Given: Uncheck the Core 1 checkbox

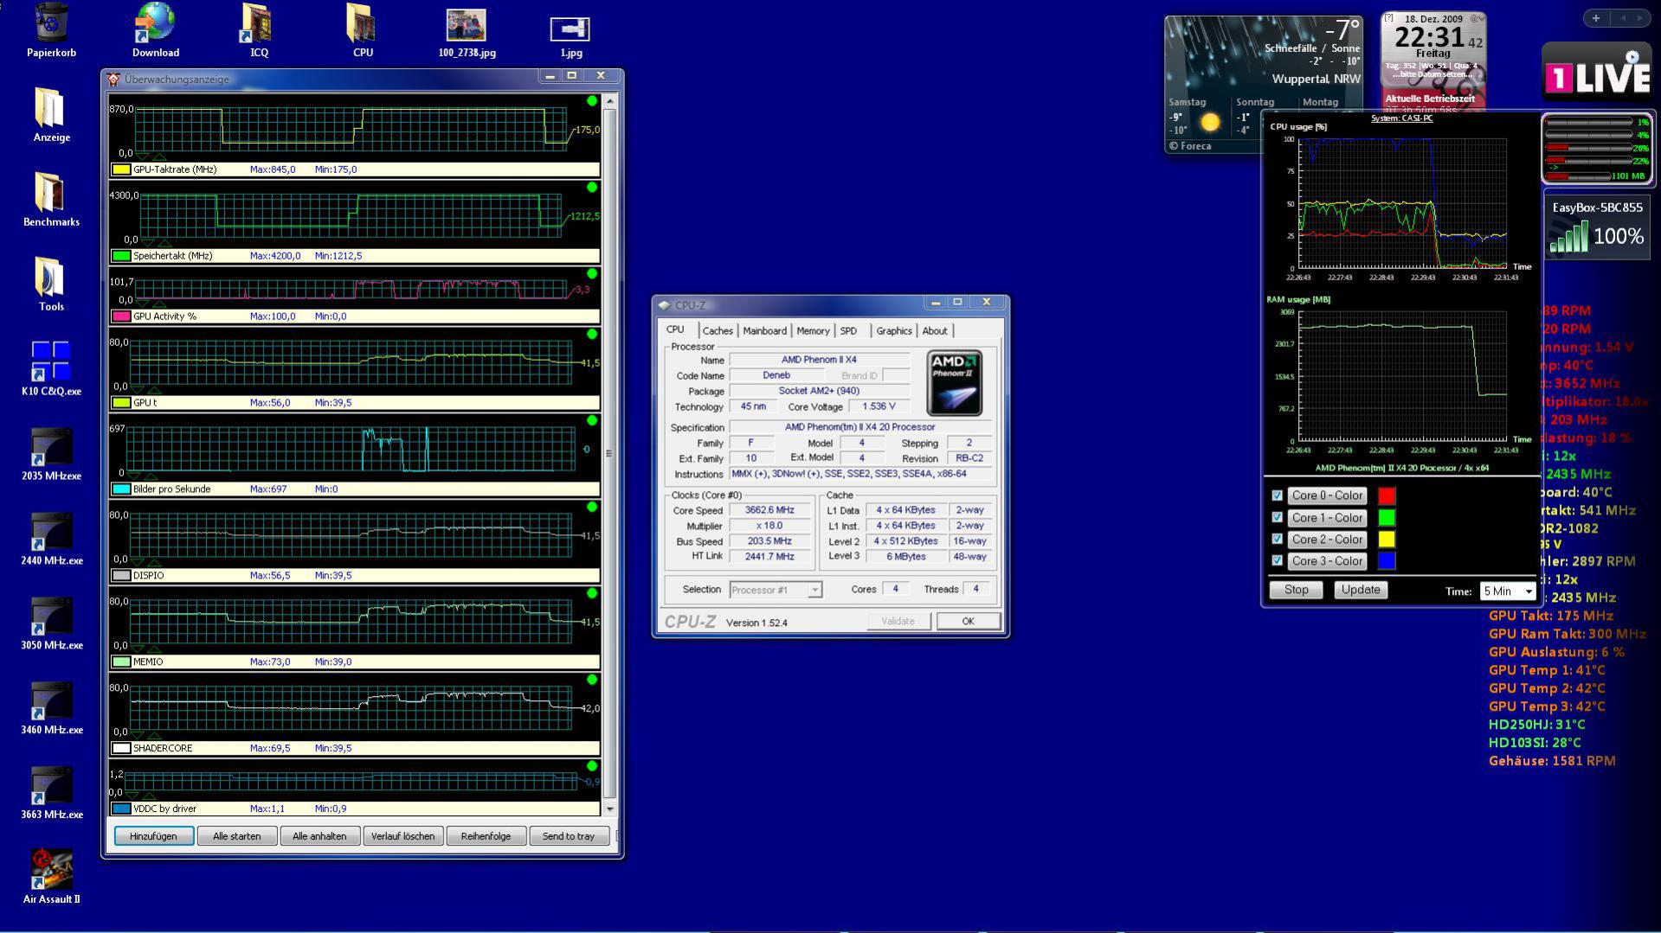Looking at the screenshot, I should [1277, 517].
